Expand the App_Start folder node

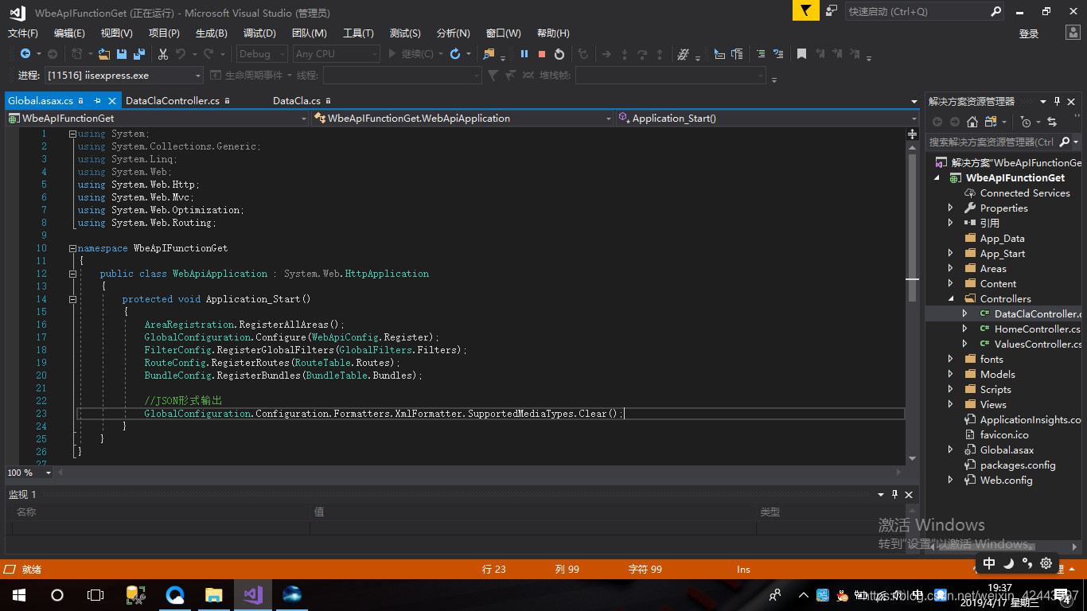click(x=950, y=254)
